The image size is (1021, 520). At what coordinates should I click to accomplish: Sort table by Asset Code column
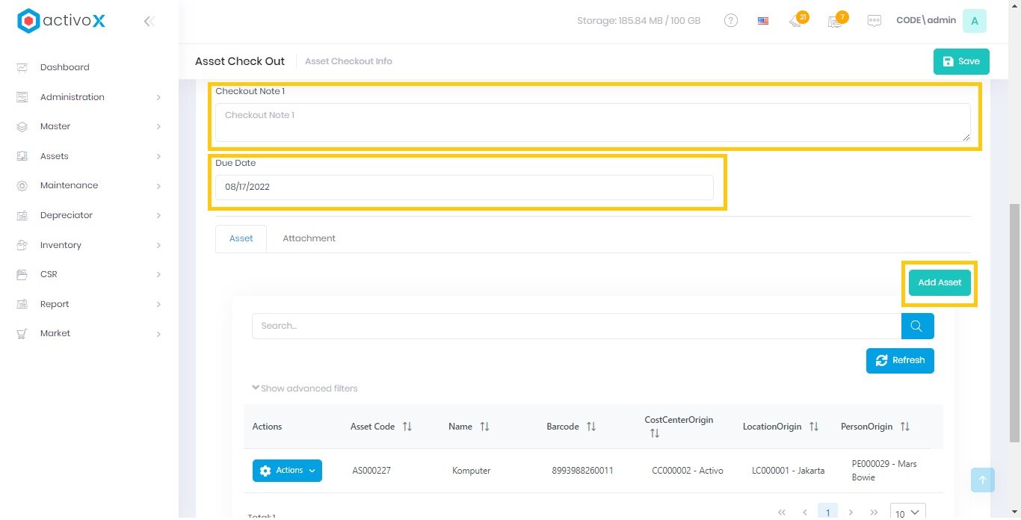407,427
